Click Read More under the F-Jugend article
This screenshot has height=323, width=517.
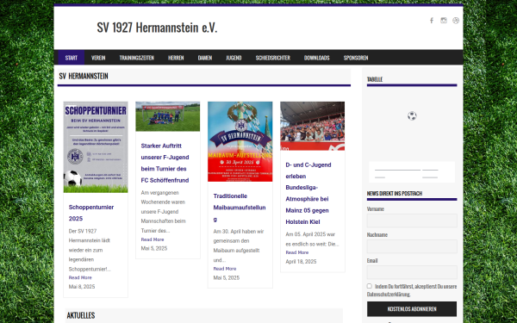pyautogui.click(x=153, y=239)
